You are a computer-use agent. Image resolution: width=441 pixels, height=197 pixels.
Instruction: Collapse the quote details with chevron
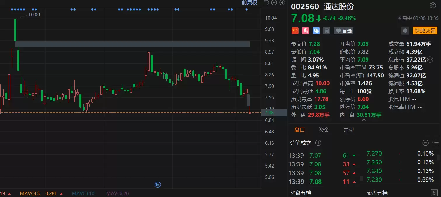364,120
